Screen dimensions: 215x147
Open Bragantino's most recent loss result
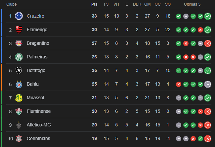point(208,43)
